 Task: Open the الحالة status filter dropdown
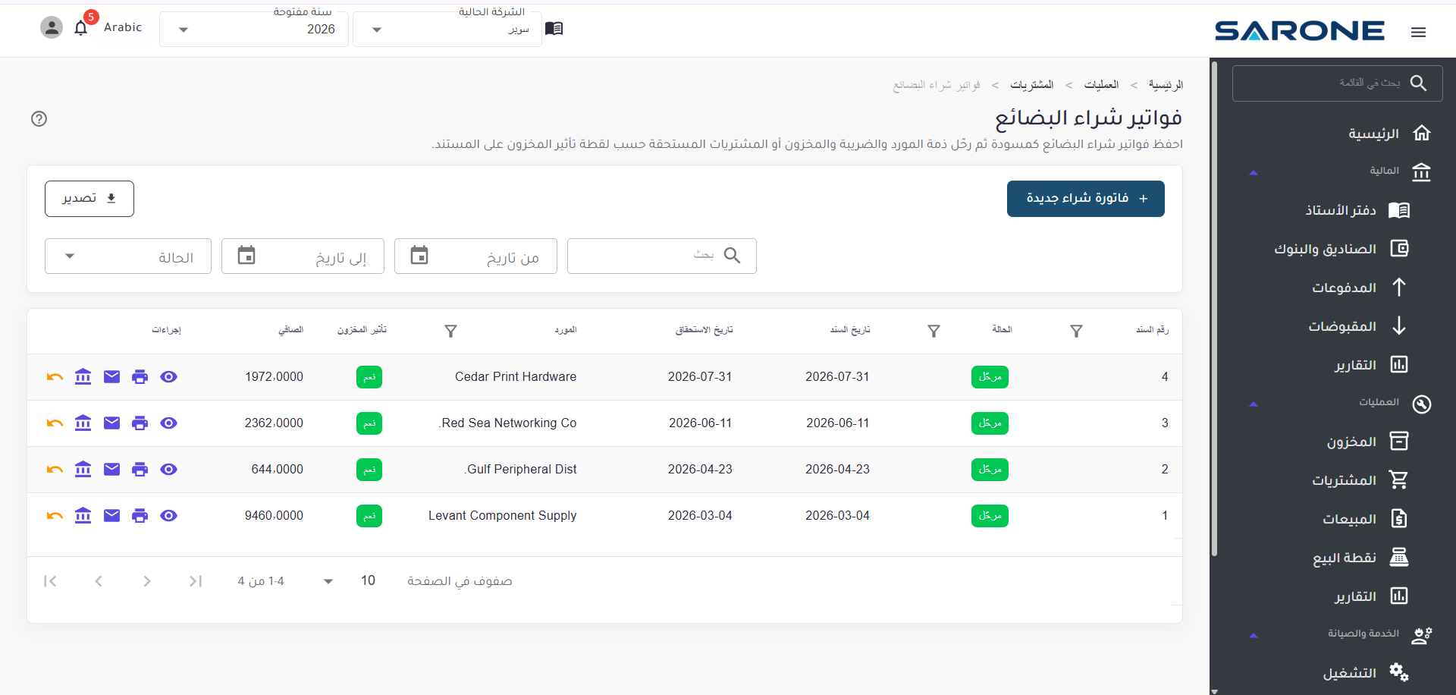click(x=128, y=256)
